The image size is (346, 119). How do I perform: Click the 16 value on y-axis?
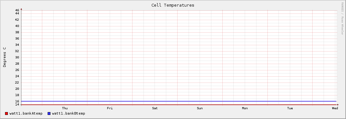(17, 101)
